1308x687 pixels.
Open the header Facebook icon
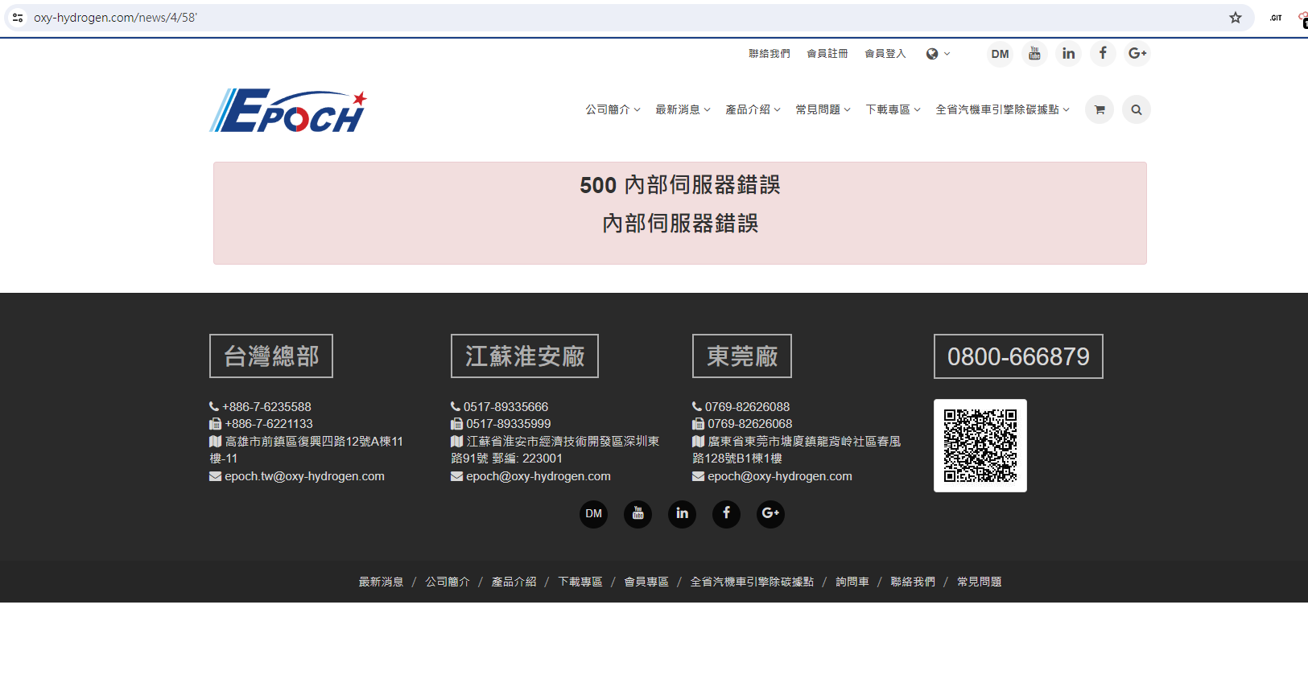point(1103,54)
